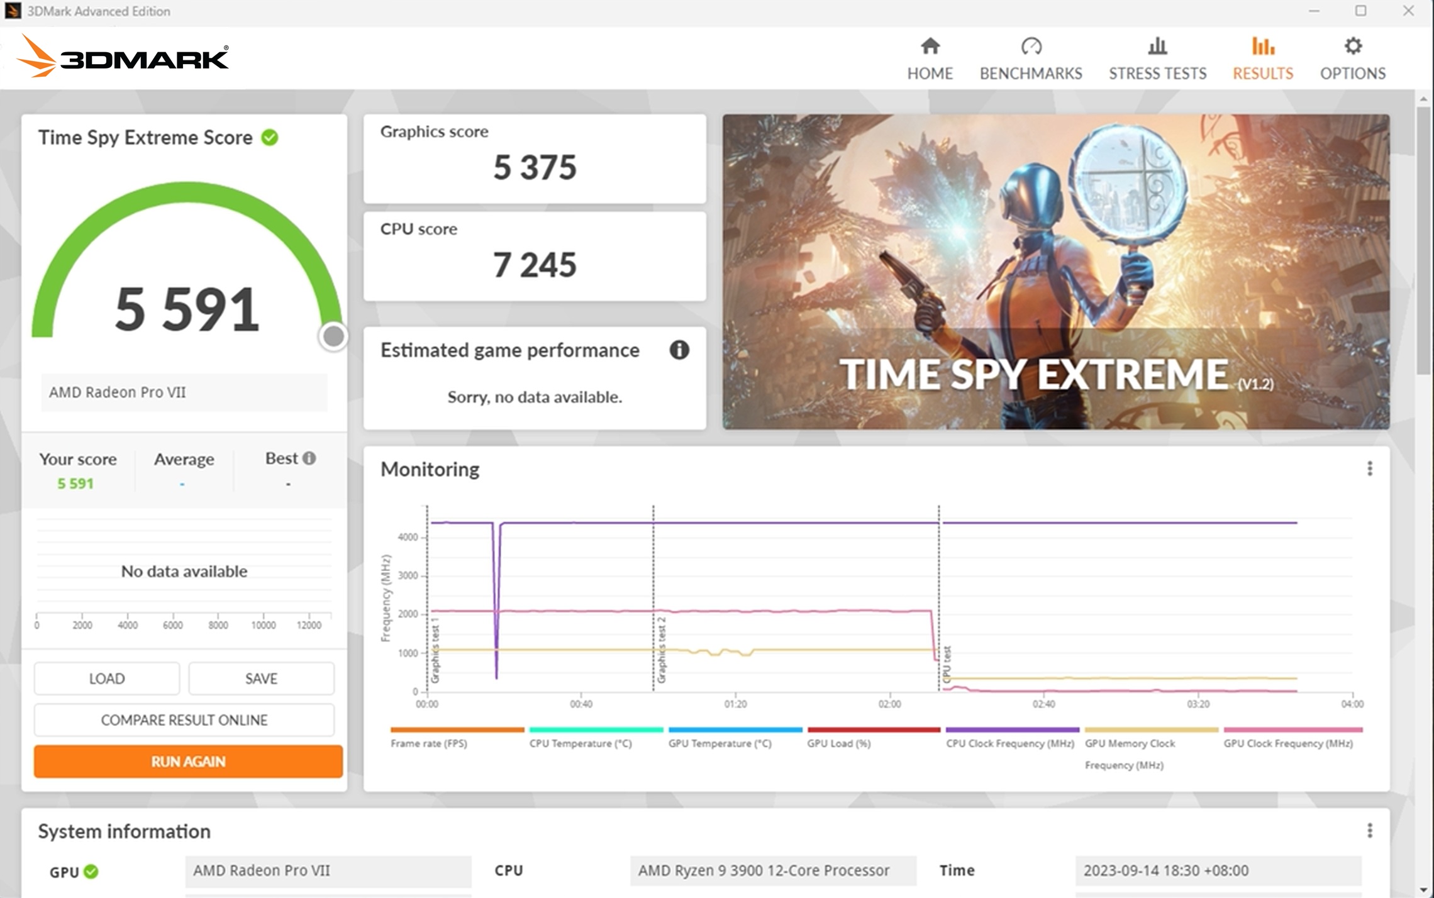This screenshot has height=898, width=1434.
Task: Click the Time field 2023-09-14 18:30
Action: (1218, 871)
